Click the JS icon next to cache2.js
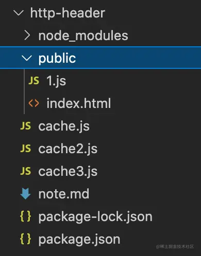The image size is (201, 256). click(26, 149)
